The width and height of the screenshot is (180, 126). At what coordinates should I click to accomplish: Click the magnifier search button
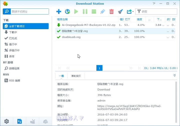click(7, 11)
